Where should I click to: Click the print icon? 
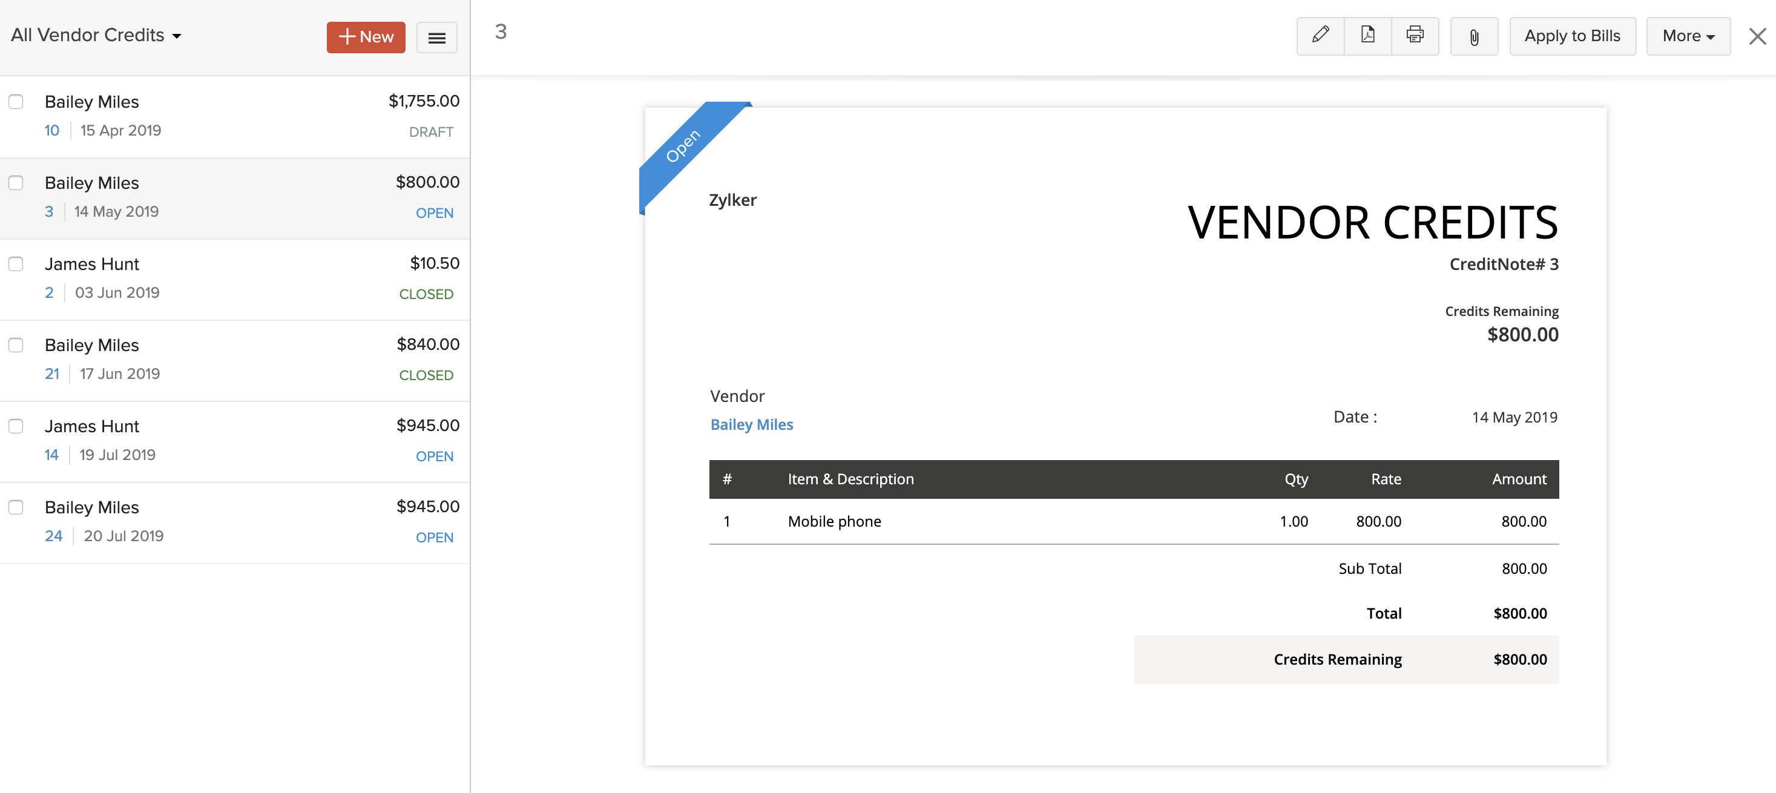pyautogui.click(x=1413, y=35)
